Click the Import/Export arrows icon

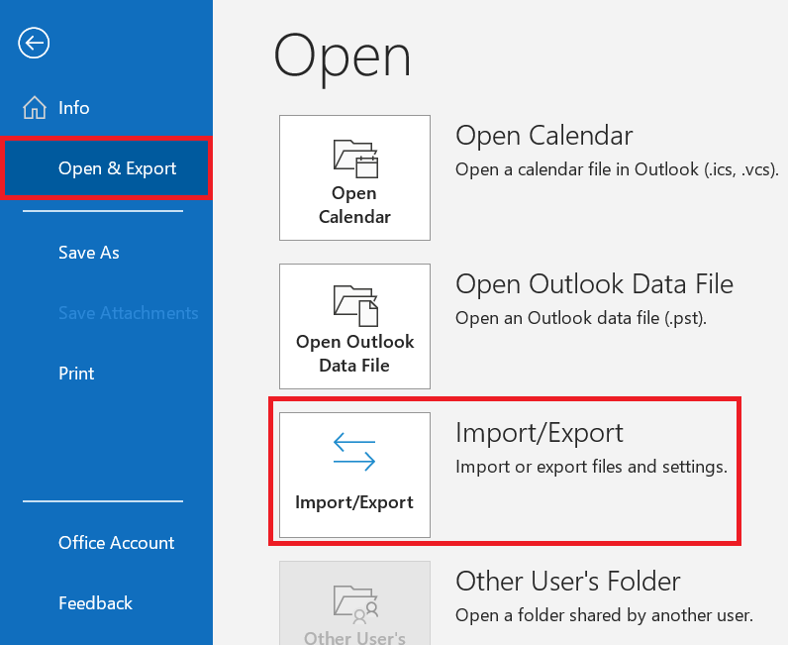(354, 452)
